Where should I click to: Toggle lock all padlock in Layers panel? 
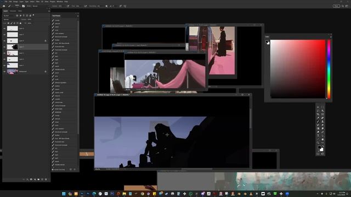(20, 23)
